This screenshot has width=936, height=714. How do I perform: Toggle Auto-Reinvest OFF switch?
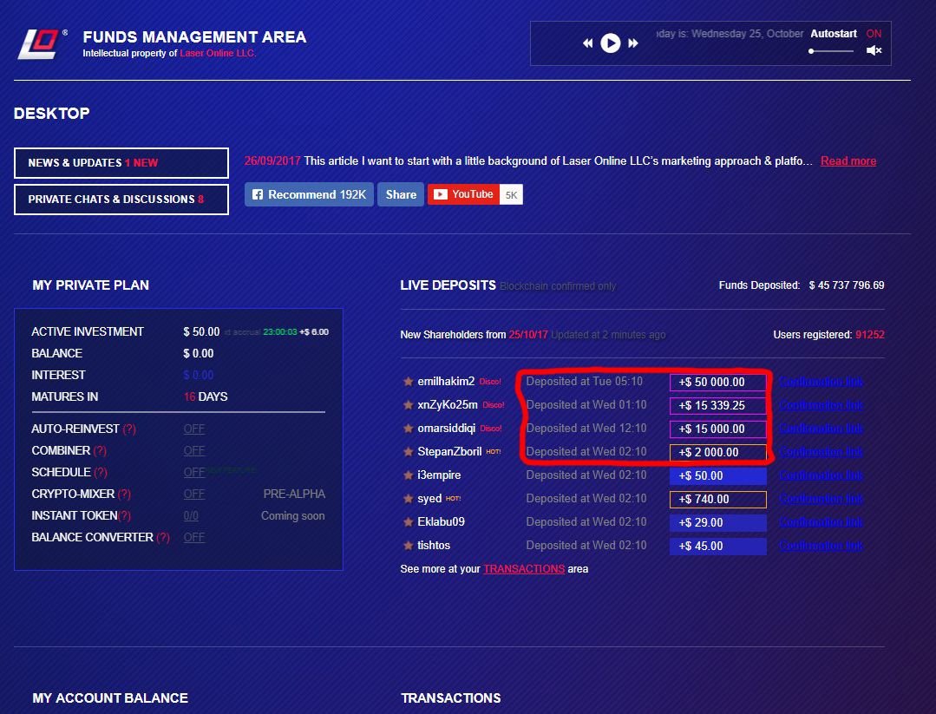tap(194, 429)
